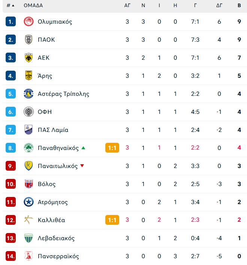Click the Olympiacos club crest
The width and height of the screenshot is (247, 265).
point(28,21)
